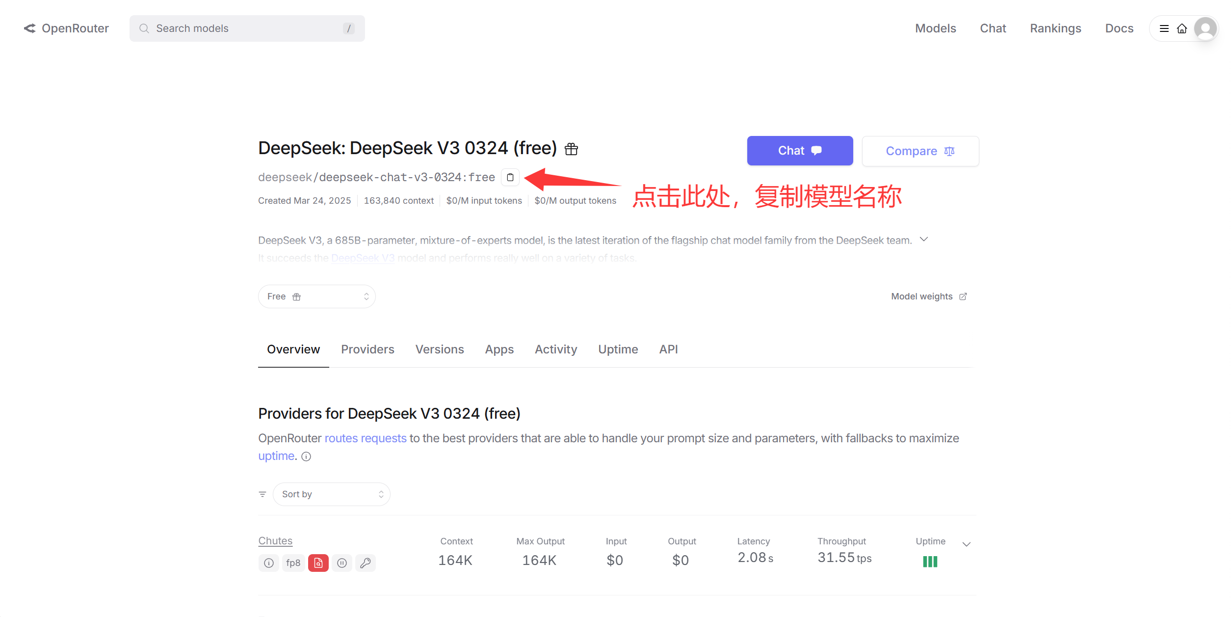Click the Providers for DeepSeek V3 0324 heading
Image resolution: width=1232 pixels, height=617 pixels.
coord(389,414)
